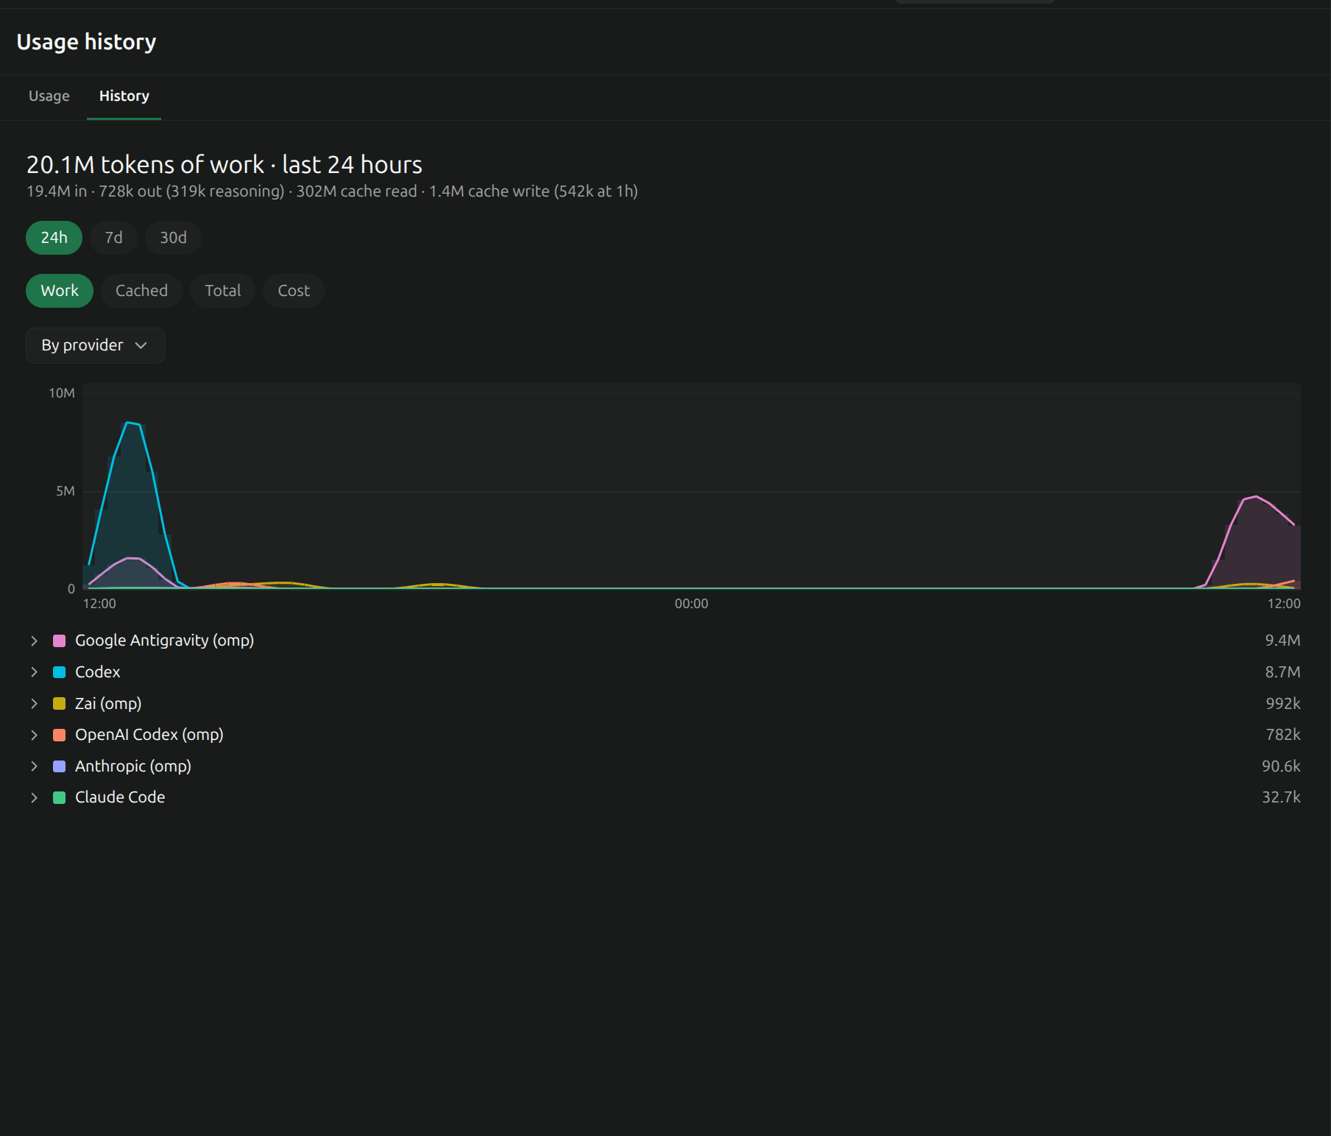The width and height of the screenshot is (1331, 1136).
Task: Click the 782k token value
Action: (1283, 735)
